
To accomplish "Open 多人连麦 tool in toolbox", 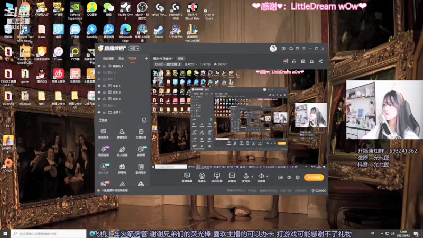I will [122, 151].
